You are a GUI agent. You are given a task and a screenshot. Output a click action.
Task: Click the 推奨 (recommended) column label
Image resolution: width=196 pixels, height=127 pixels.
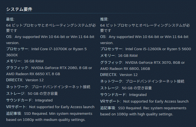coord(104,19)
